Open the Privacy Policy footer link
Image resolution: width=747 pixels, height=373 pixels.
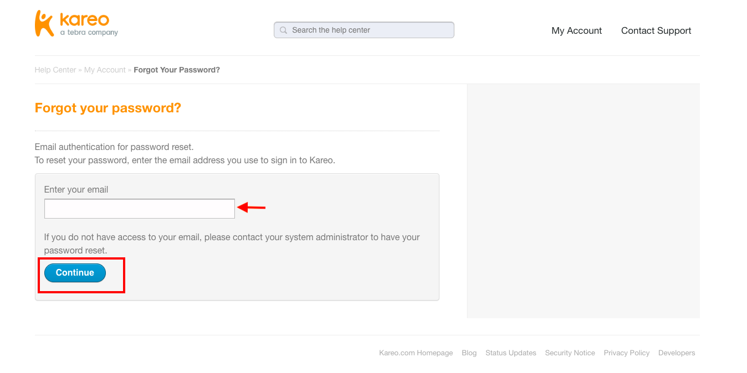627,353
